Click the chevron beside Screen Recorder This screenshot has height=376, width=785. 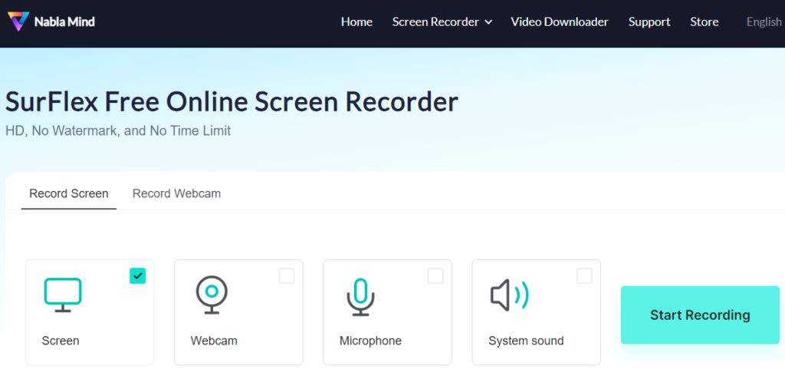click(488, 22)
